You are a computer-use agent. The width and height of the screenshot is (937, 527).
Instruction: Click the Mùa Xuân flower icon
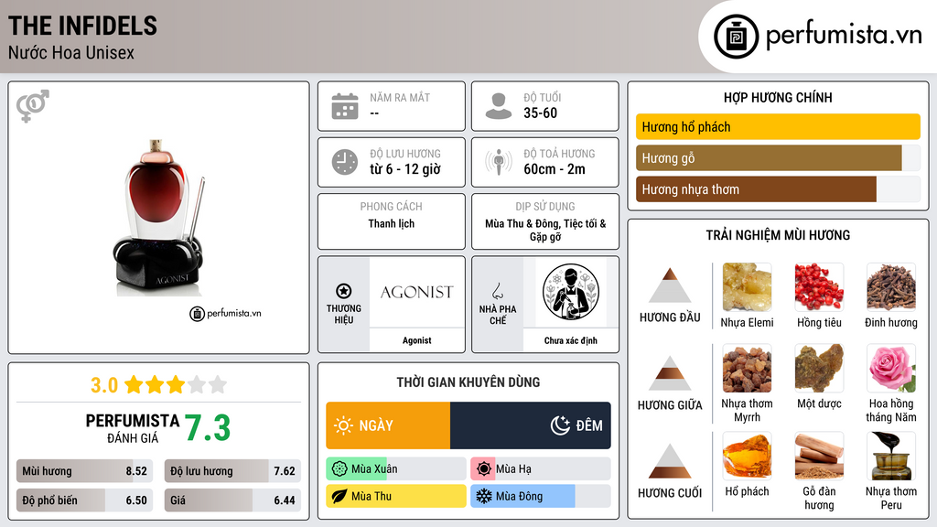pyautogui.click(x=339, y=469)
